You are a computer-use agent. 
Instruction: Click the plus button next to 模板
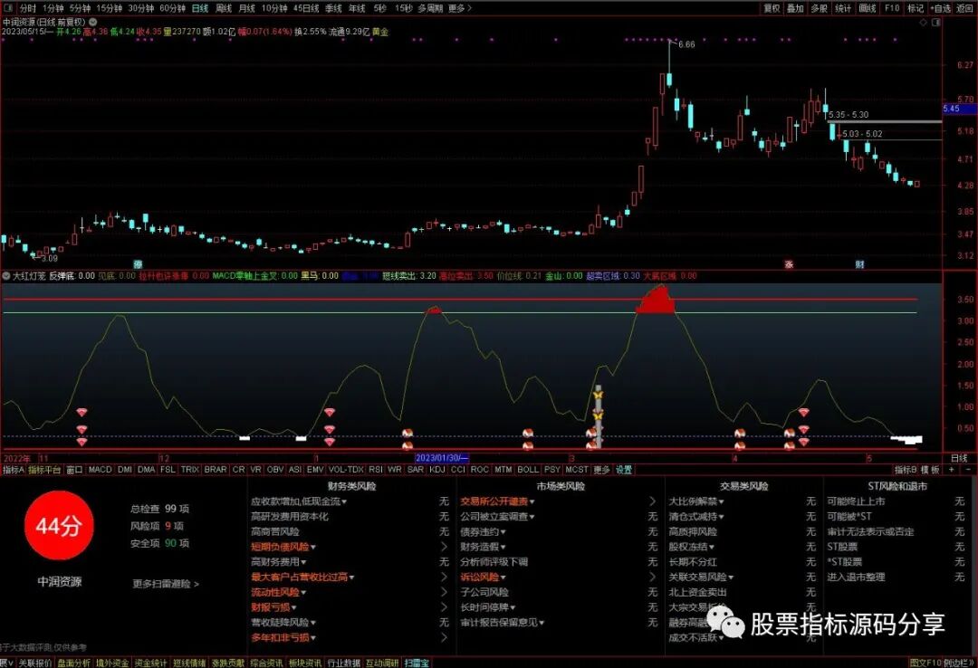(x=951, y=470)
